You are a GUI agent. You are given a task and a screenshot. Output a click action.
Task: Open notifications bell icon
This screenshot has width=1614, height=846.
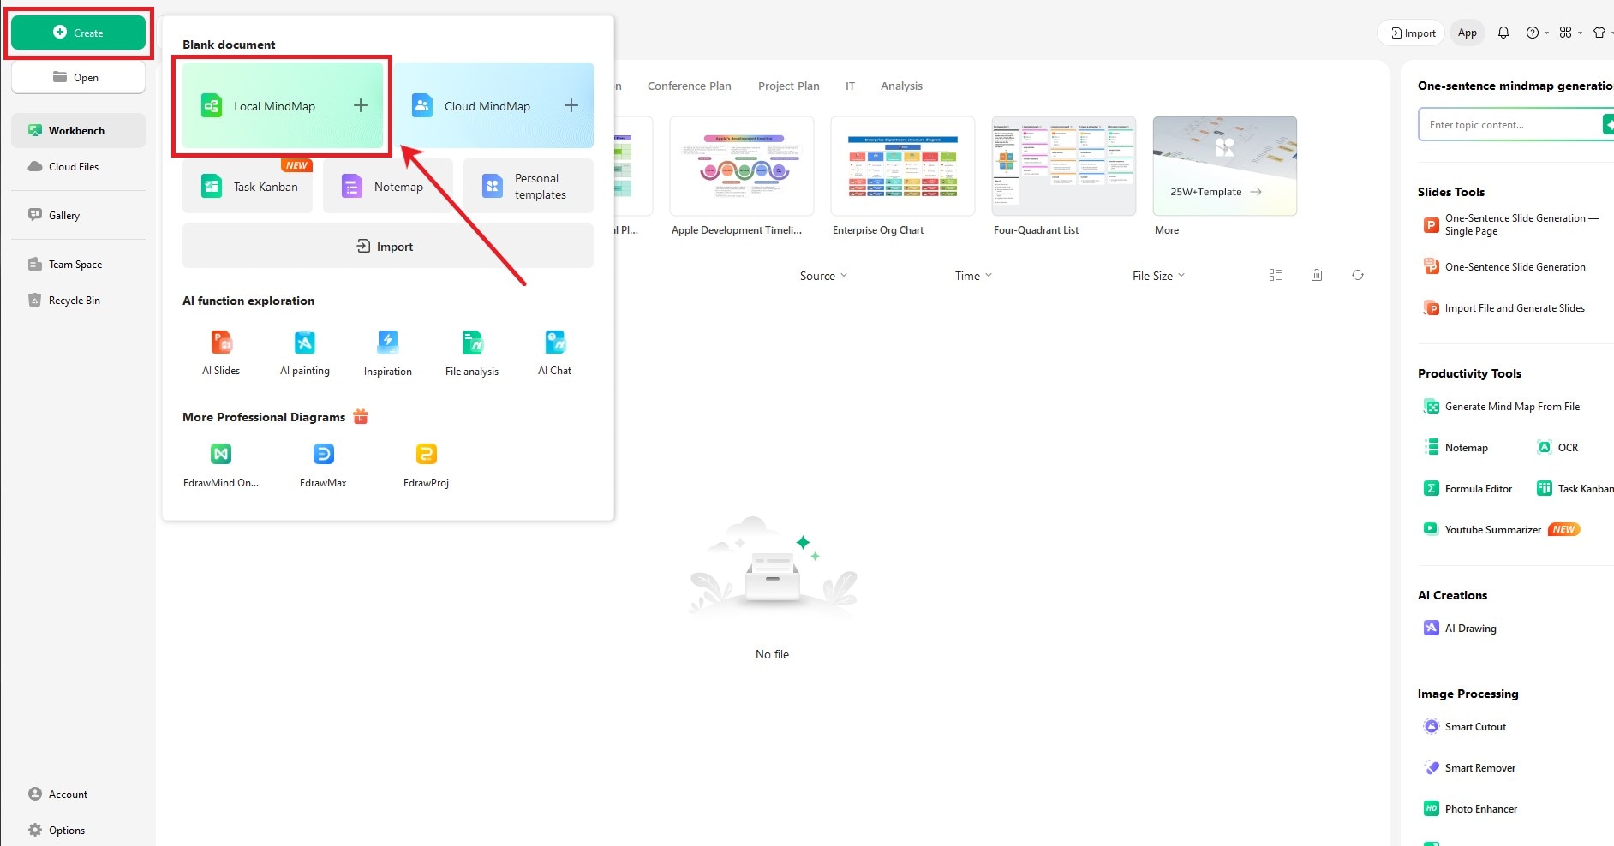(1503, 33)
